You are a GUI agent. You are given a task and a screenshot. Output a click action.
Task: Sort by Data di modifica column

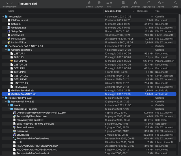click(113, 11)
